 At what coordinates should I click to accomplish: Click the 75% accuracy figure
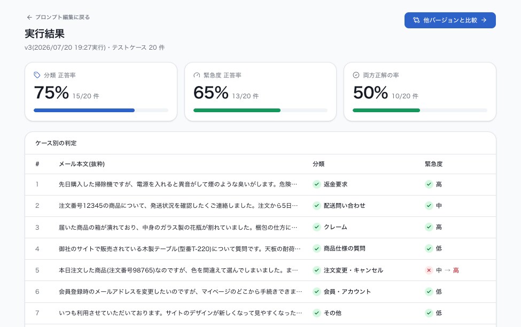pyautogui.click(x=51, y=92)
